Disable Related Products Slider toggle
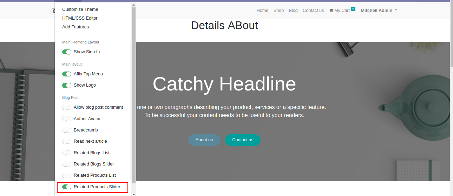The image size is (453, 196). pyautogui.click(x=67, y=187)
